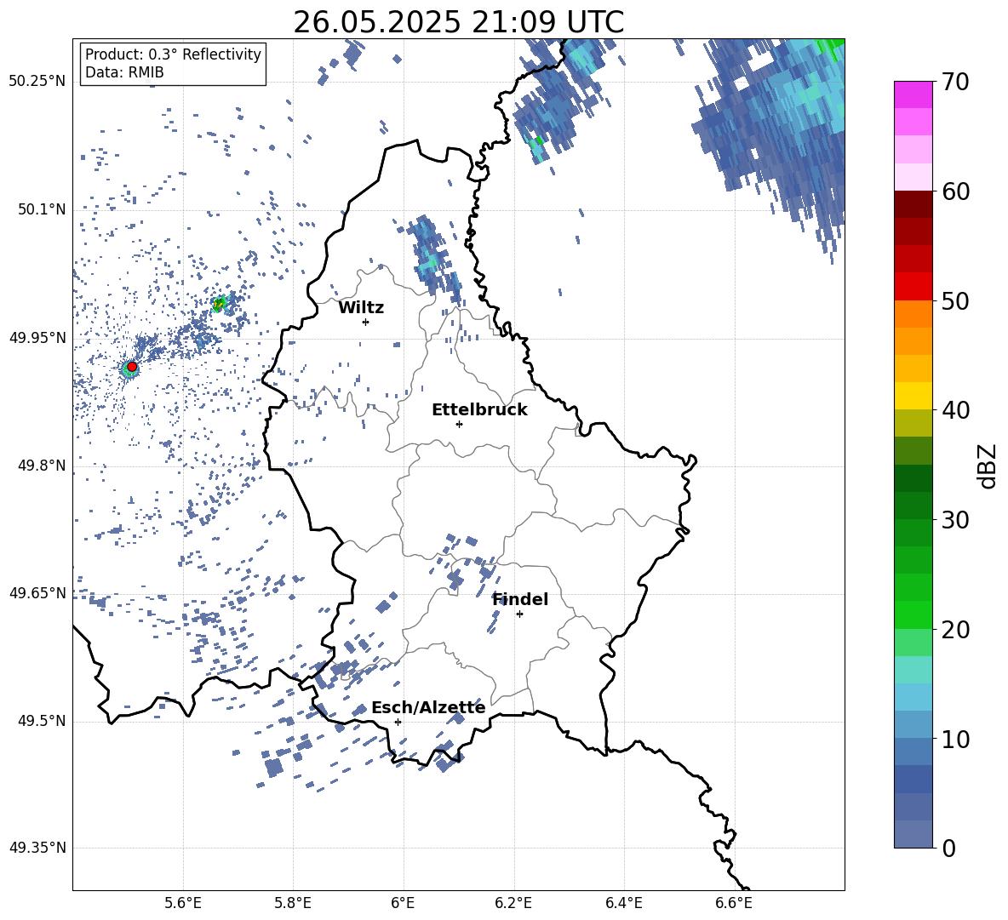Click the 49.65°N latitude label
The image size is (1008, 920).
[37, 593]
